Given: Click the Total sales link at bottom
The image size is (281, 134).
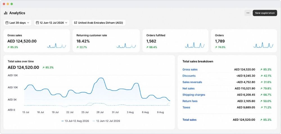Looking at the screenshot, I should (x=189, y=120).
